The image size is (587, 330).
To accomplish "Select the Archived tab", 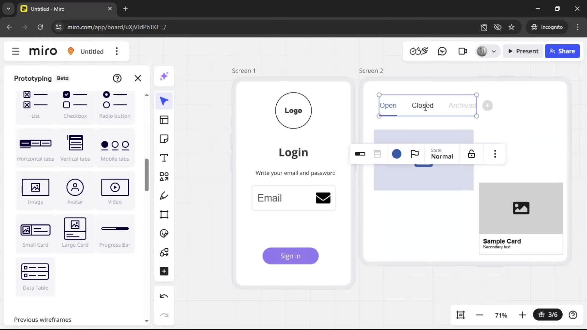I will [x=462, y=105].
